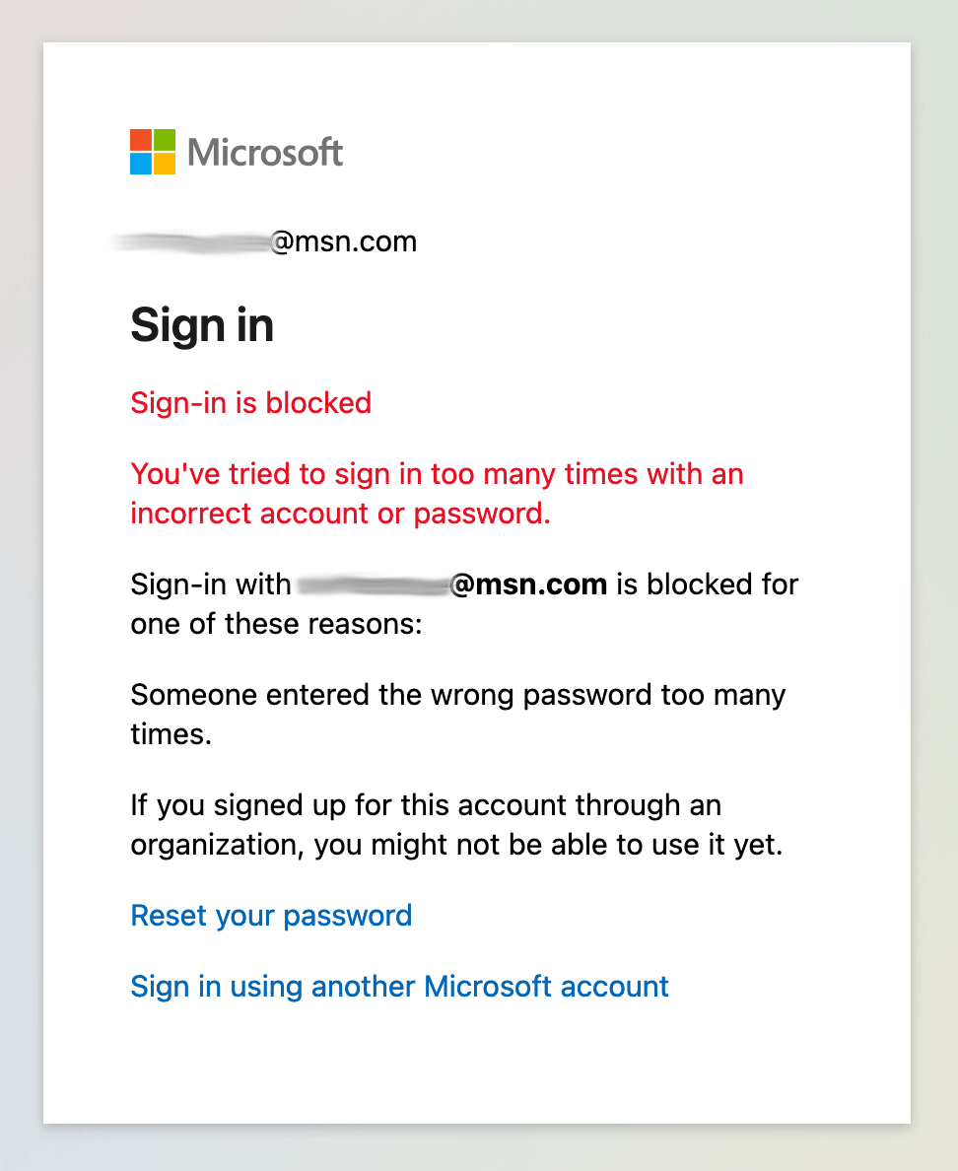Click the gray Microsoft wordmark text
Viewport: 958px width, 1171px height.
point(265,153)
